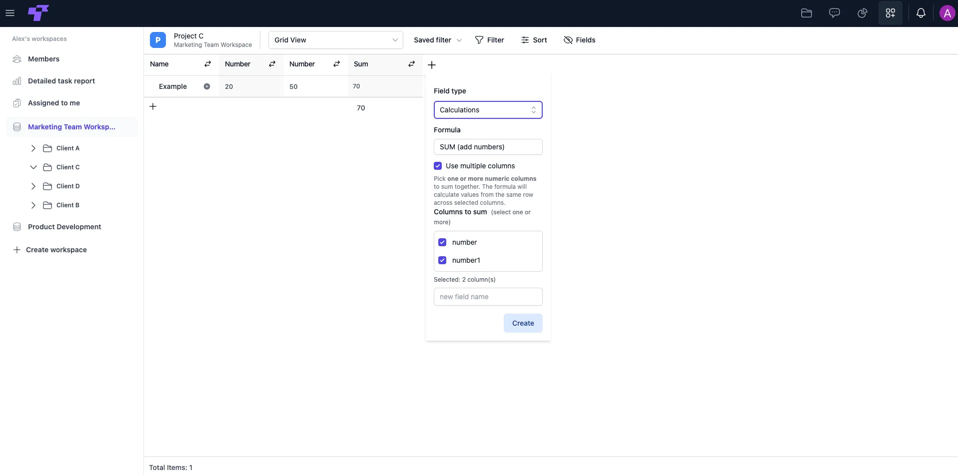Open the Sort toolbar option
Viewport: 958px width, 475px height.
[534, 40]
